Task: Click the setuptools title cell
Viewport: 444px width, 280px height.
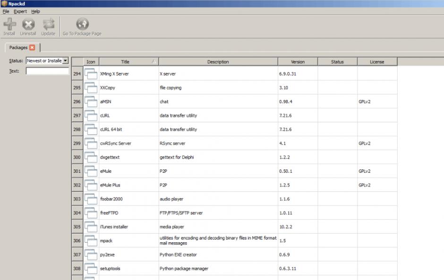Action: [x=129, y=268]
